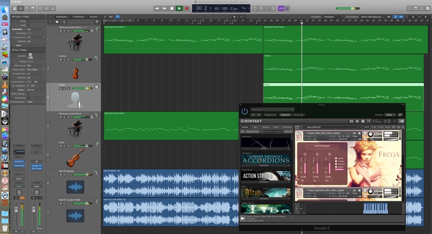Toggle the Mute checkbox in Region inspector
432x234 pixels.
pyautogui.click(x=28, y=21)
